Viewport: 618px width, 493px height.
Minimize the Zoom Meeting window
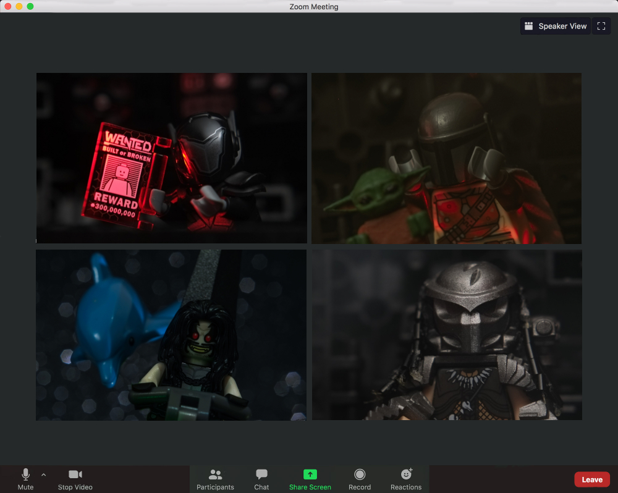19,6
